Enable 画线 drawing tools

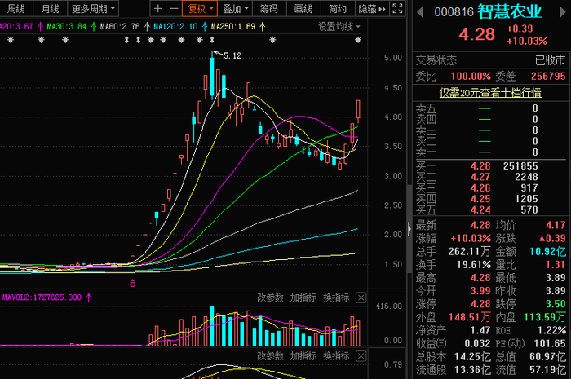coord(303,9)
